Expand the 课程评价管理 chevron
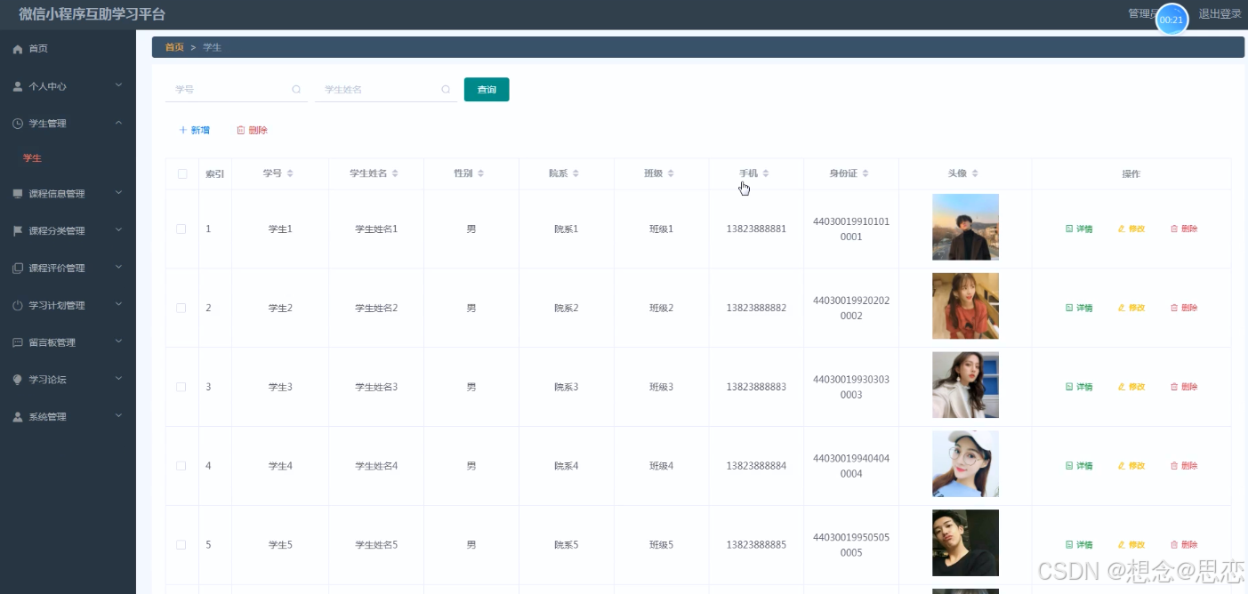 (118, 268)
